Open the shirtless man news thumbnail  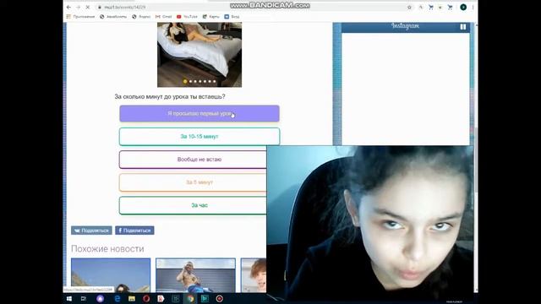[x=195, y=275]
